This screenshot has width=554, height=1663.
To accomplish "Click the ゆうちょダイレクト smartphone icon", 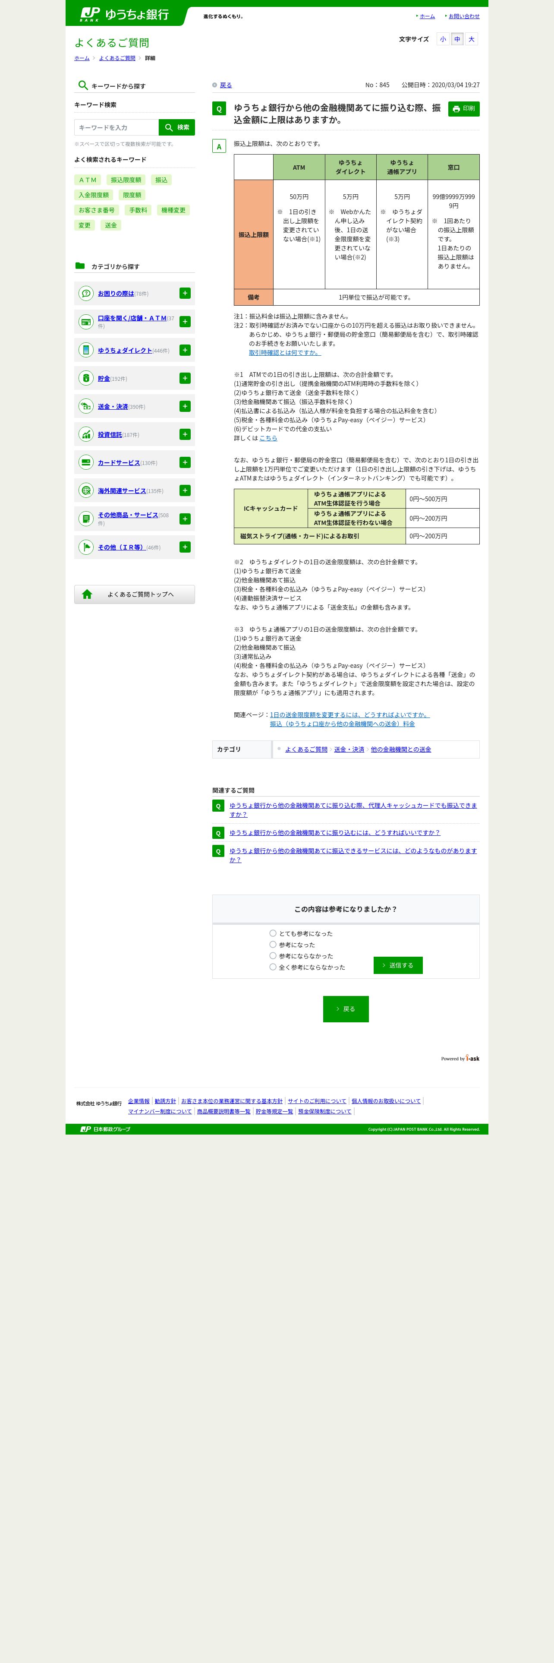I will coord(86,350).
